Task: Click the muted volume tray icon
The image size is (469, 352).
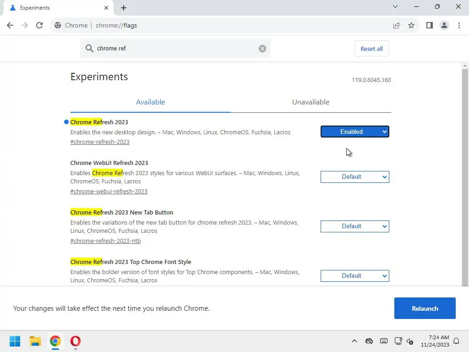Action: [410, 341]
